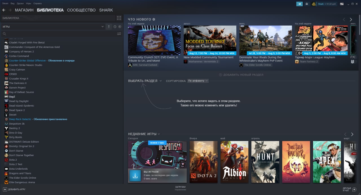This screenshot has width=361, height=195.
Task: Switch to the СООБЩЕСТВО tab
Action: [81, 10]
